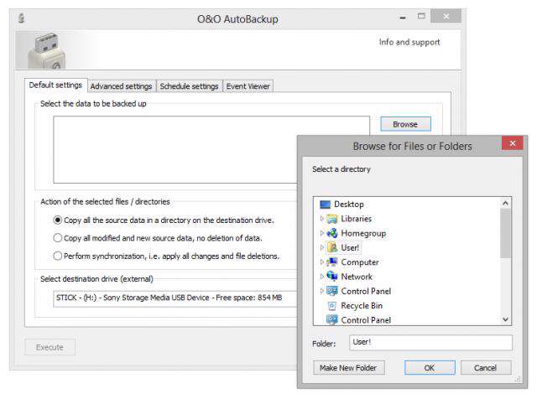Confirm with the OK button

[430, 368]
